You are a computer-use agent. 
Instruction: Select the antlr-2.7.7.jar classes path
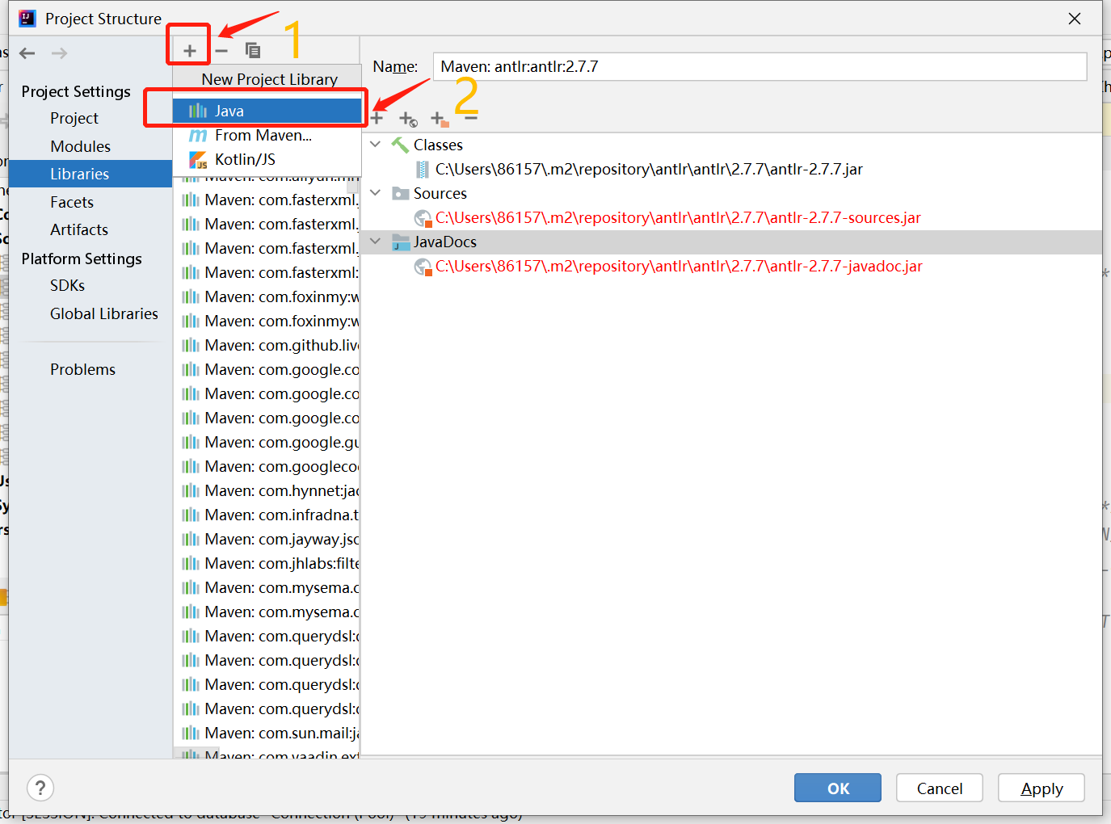649,169
